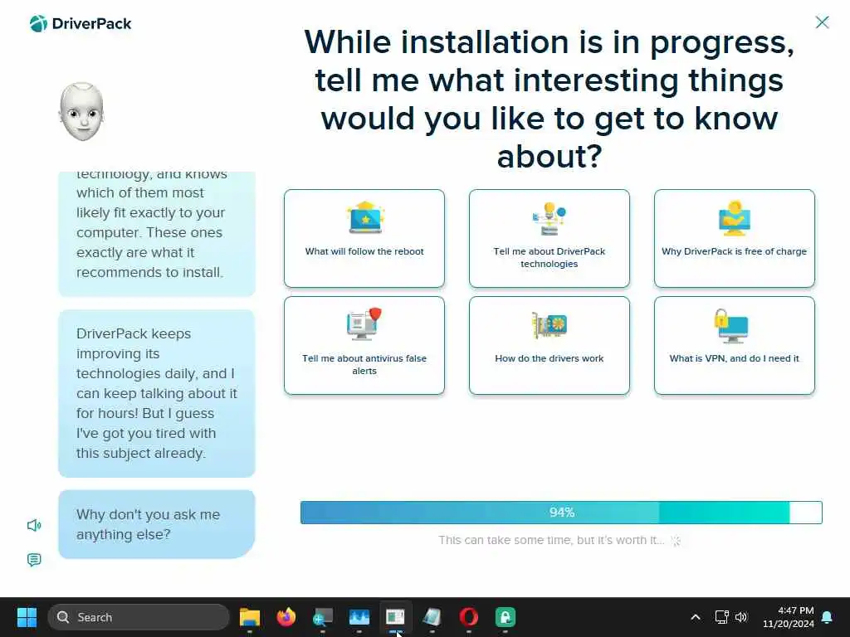Choose 'What is VPN, and do I need it'
This screenshot has width=850, height=637.
tap(734, 345)
